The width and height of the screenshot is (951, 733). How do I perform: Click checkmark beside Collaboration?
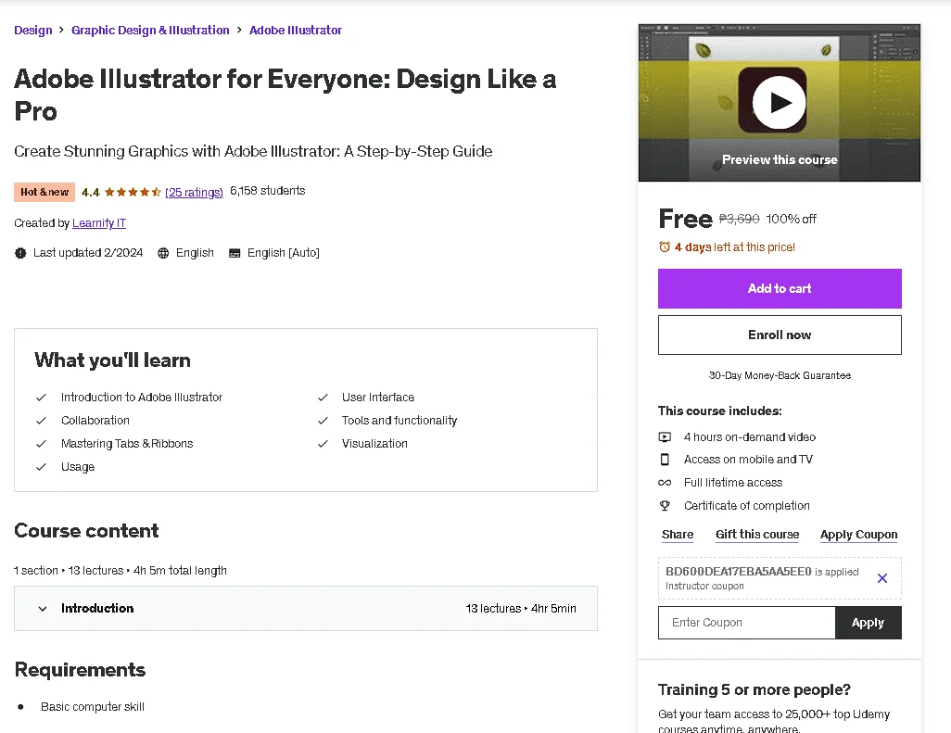(x=41, y=421)
